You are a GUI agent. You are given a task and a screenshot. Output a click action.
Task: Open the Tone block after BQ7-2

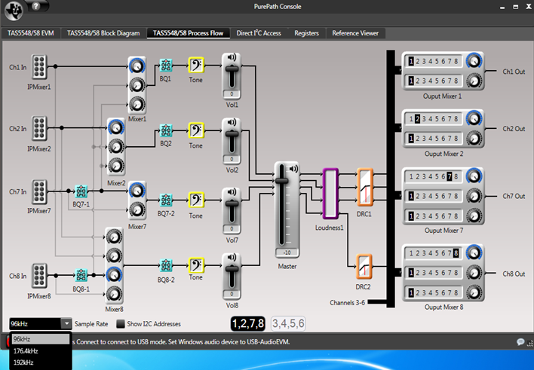click(x=196, y=200)
